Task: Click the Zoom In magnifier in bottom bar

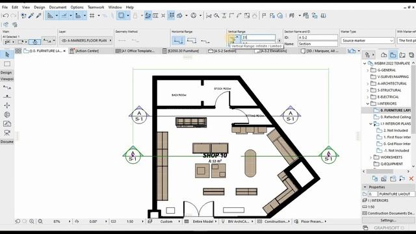Action: coord(32,221)
